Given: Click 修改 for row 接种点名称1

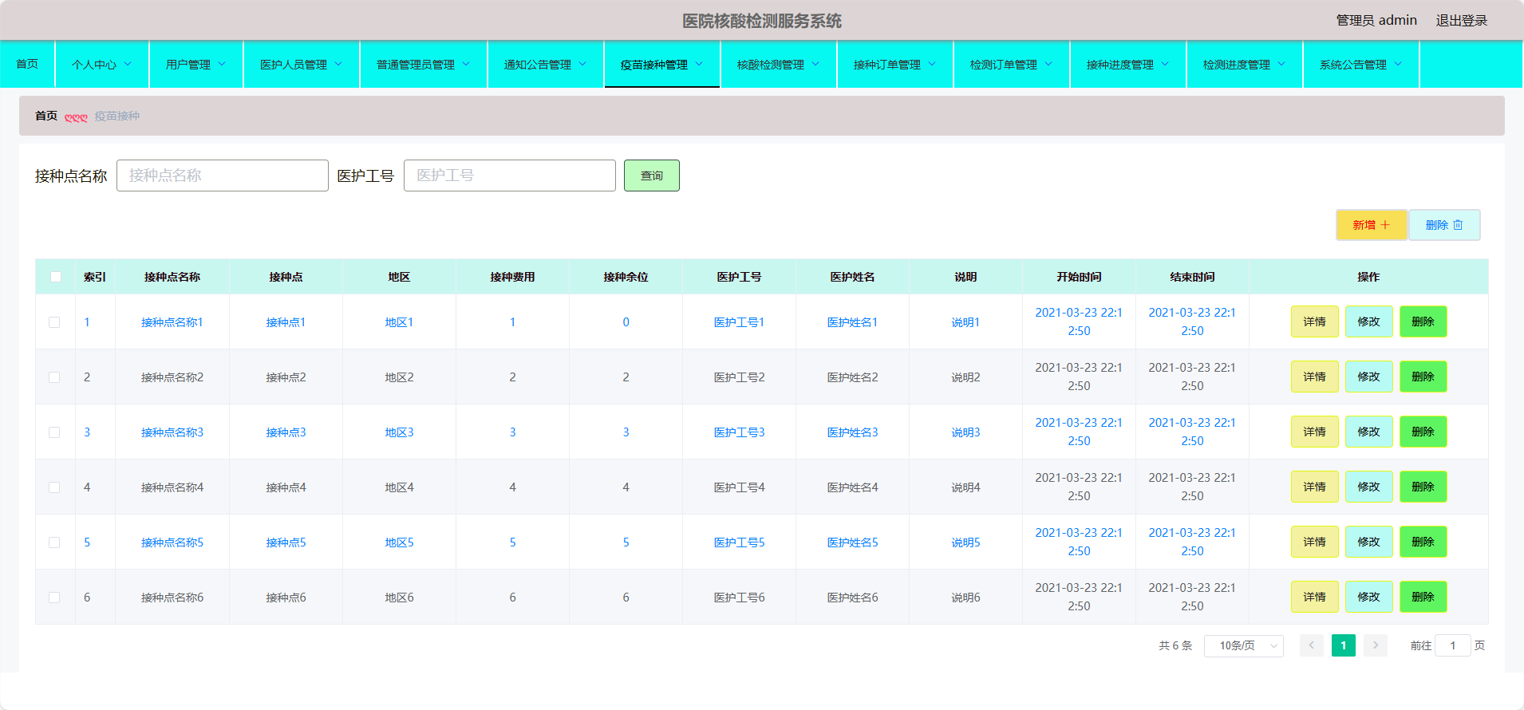Looking at the screenshot, I should [1368, 321].
